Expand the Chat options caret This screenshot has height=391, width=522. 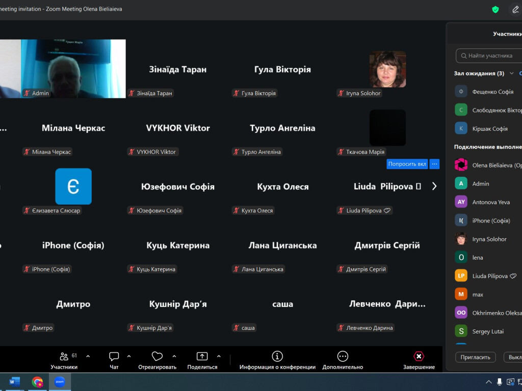(129, 356)
